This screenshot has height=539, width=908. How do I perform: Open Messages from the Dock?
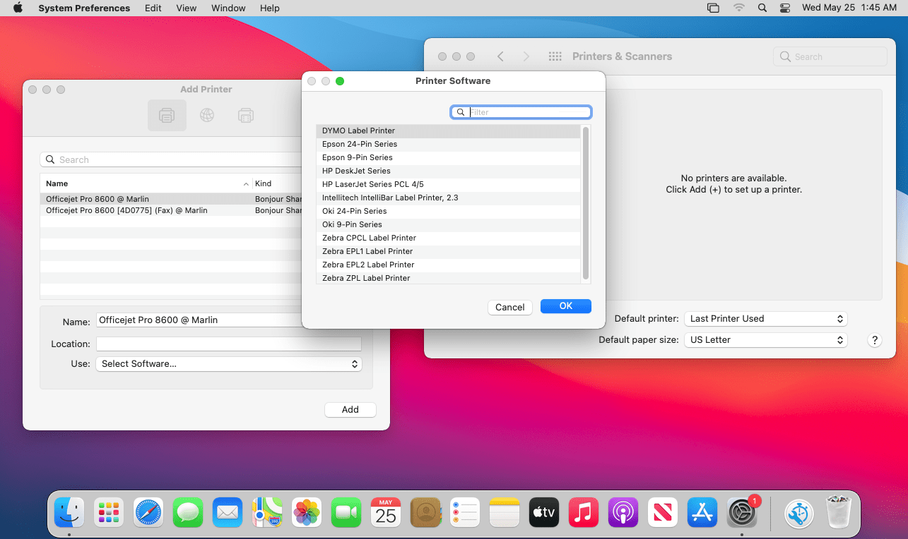pyautogui.click(x=188, y=512)
